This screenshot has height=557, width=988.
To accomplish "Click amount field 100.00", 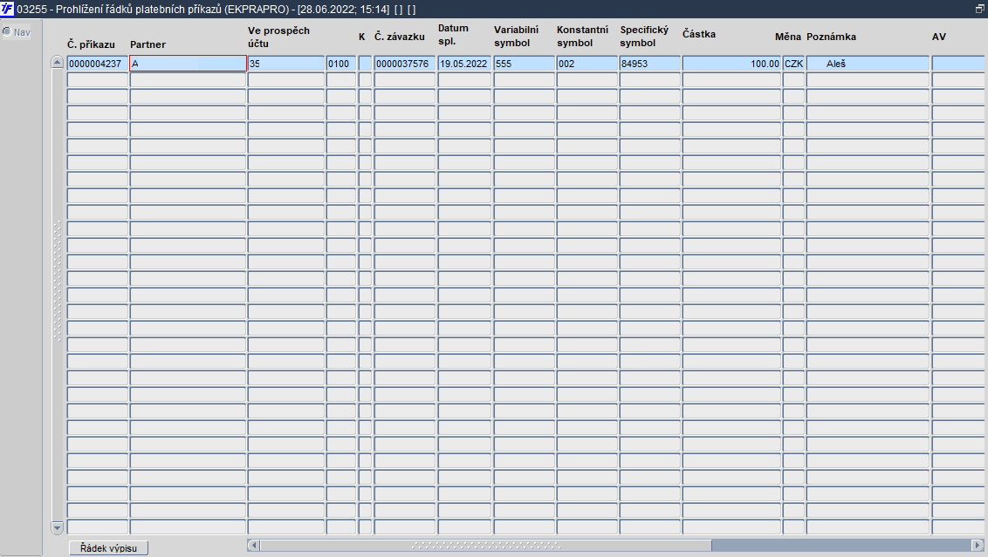I will click(731, 64).
